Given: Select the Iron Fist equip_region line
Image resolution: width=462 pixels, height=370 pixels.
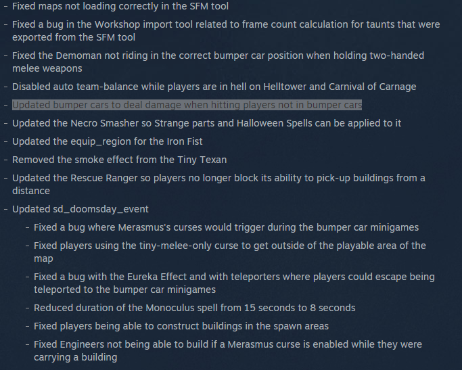Looking at the screenshot, I should click(x=108, y=141).
